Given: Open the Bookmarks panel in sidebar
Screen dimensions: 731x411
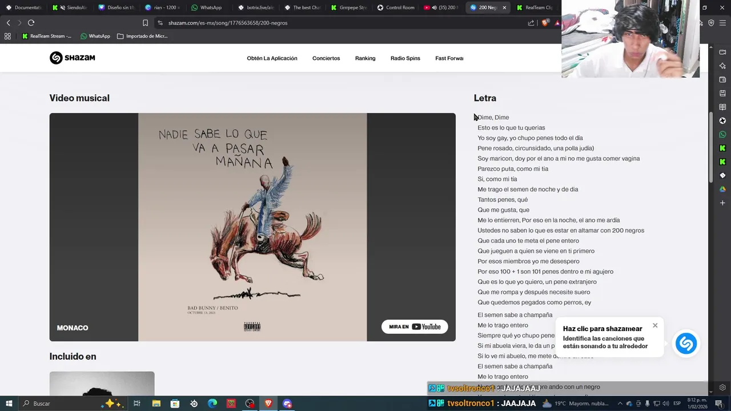Looking at the screenshot, I should (722, 93).
